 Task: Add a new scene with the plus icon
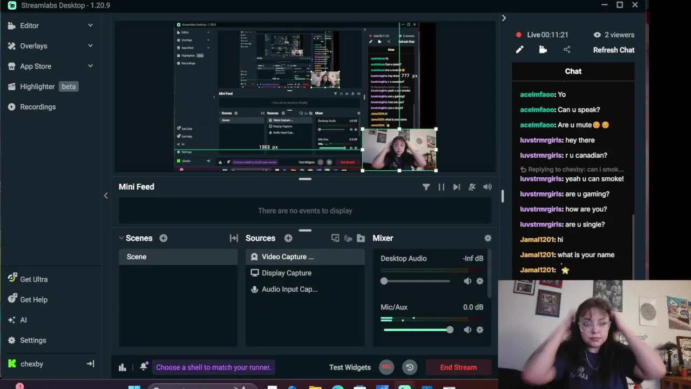coord(163,238)
